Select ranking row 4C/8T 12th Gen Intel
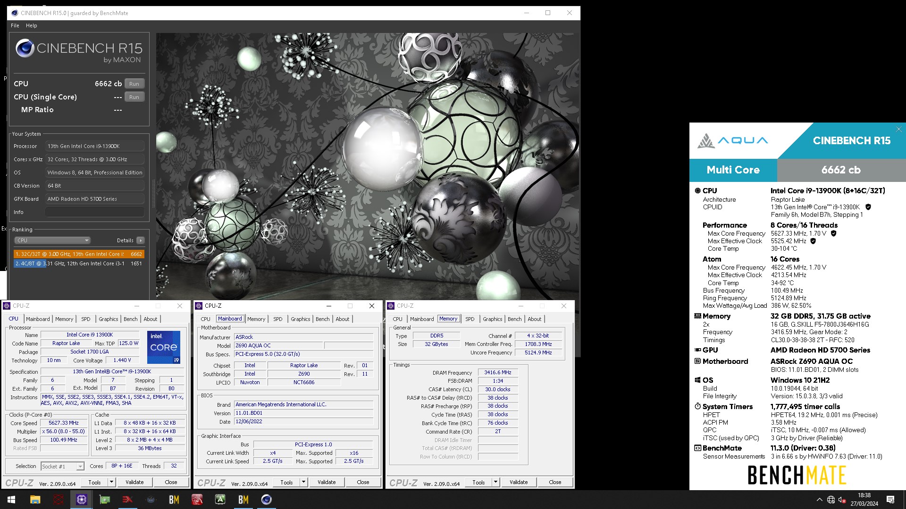 [x=79, y=263]
